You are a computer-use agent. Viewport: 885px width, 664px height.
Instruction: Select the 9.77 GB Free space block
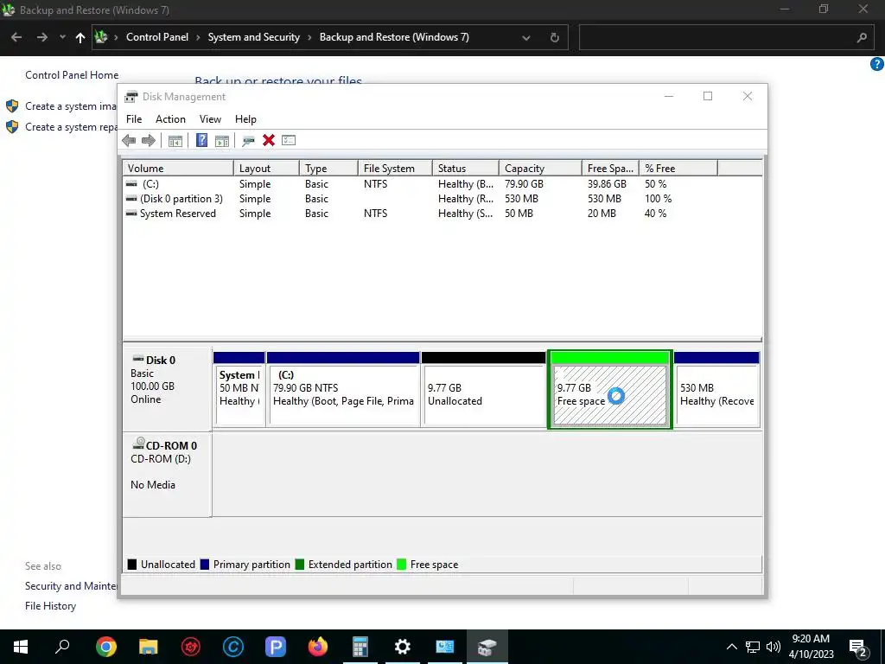(x=609, y=389)
